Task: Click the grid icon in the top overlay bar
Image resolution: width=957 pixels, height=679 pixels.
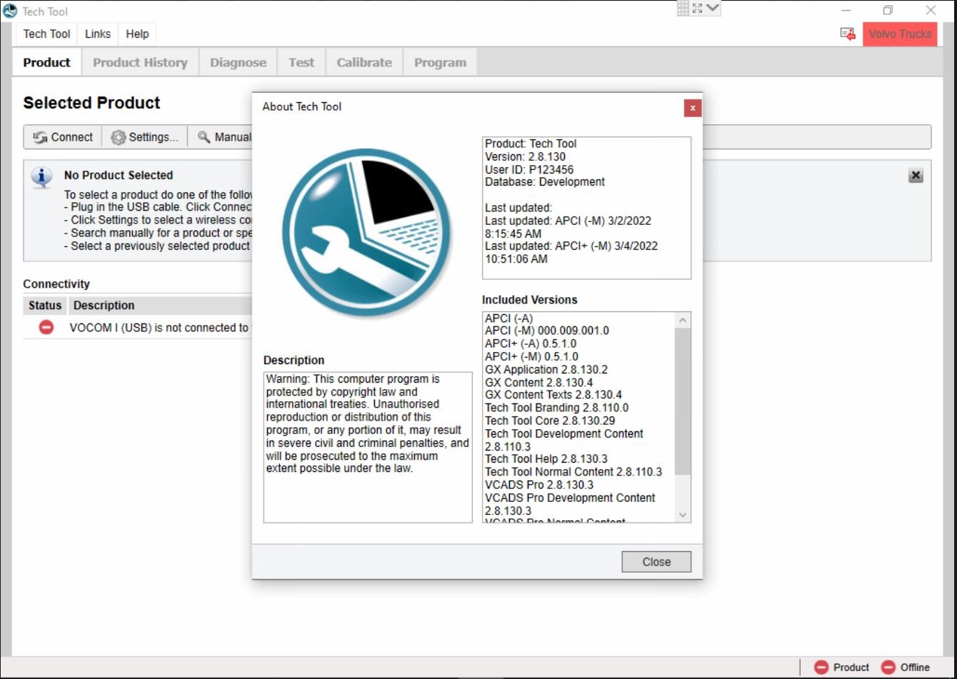Action: pyautogui.click(x=683, y=9)
